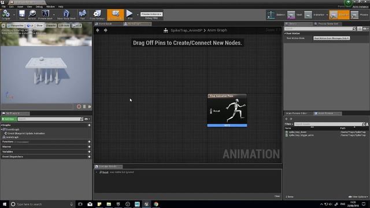Open the Preview Mesh dropdown arrow
Image resolution: width=370 pixels, height=208 pixels.
[54, 14]
